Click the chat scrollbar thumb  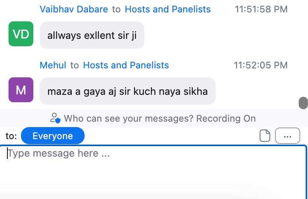(303, 103)
